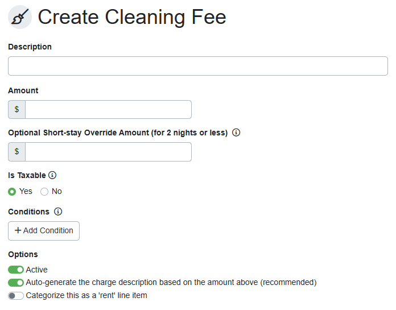Click the Is Taxable info icon
This screenshot has height=310, width=396.
point(52,175)
